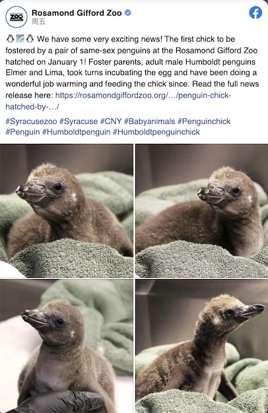Image resolution: width=268 pixels, height=413 pixels.
Task: Open the #Penguinchick hashtag
Action: tap(204, 121)
